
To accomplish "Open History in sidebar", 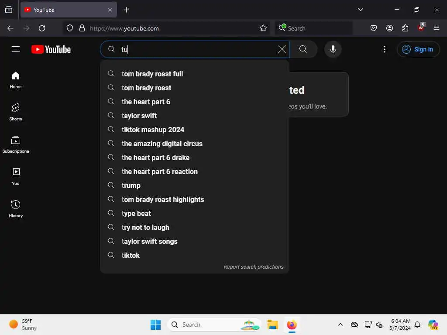I will pos(16,209).
